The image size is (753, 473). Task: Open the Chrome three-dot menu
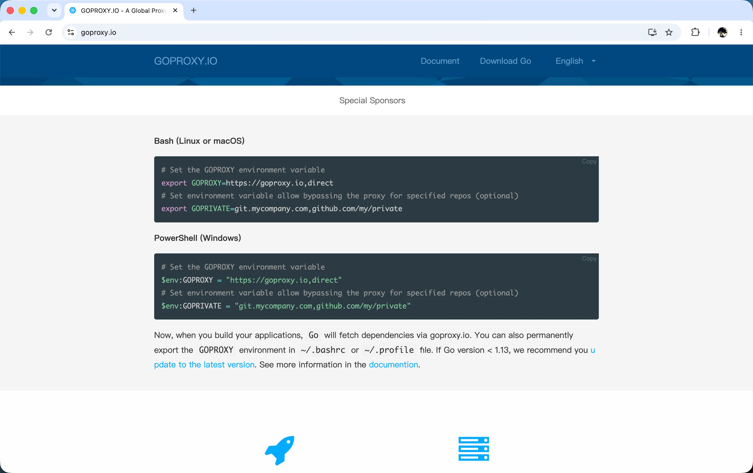coord(741,32)
